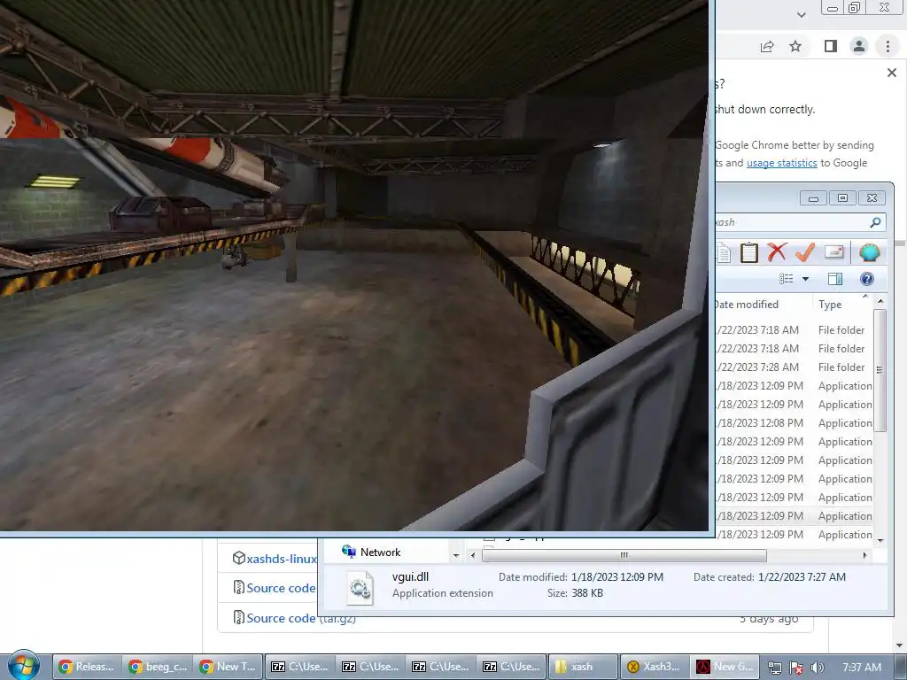
Task: Sort by the Type column header
Action: [x=829, y=305]
